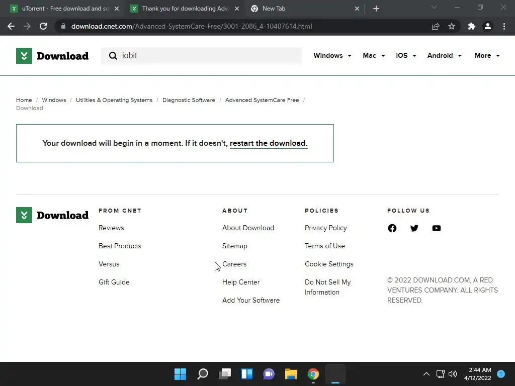
Task: Click the footer Download logo
Action: point(52,215)
